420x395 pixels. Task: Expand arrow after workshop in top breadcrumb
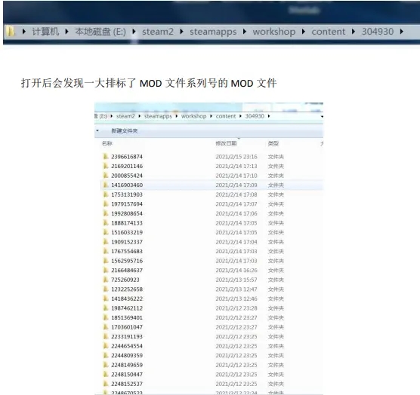coord(304,32)
